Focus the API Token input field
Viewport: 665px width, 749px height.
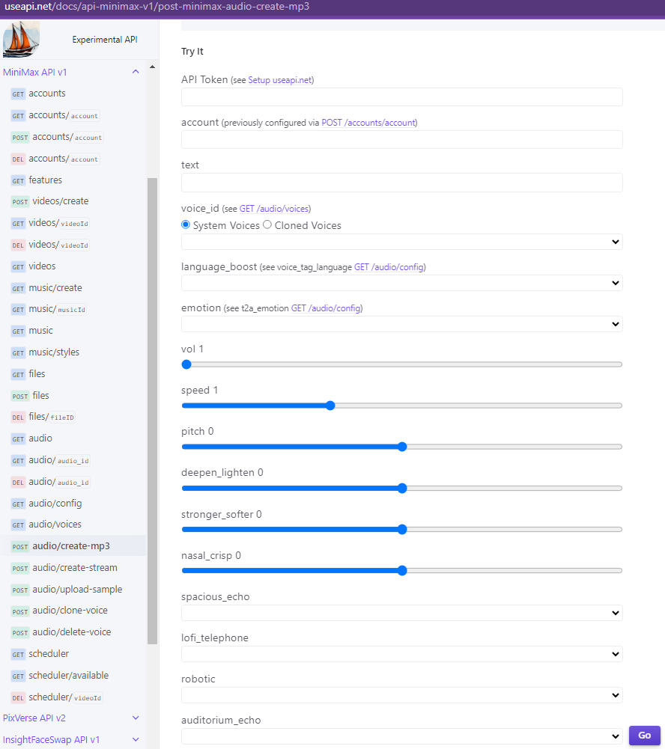pos(401,97)
